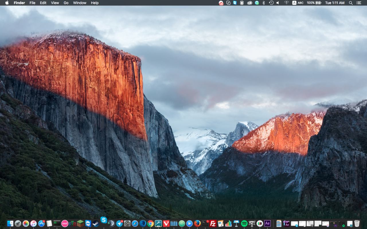
Task: Show the battery status menu
Action: [314, 3]
